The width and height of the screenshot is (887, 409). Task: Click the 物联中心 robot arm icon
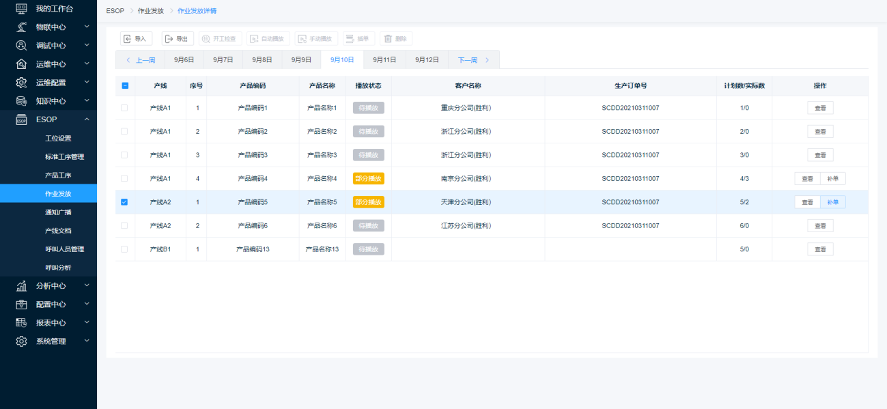point(21,27)
